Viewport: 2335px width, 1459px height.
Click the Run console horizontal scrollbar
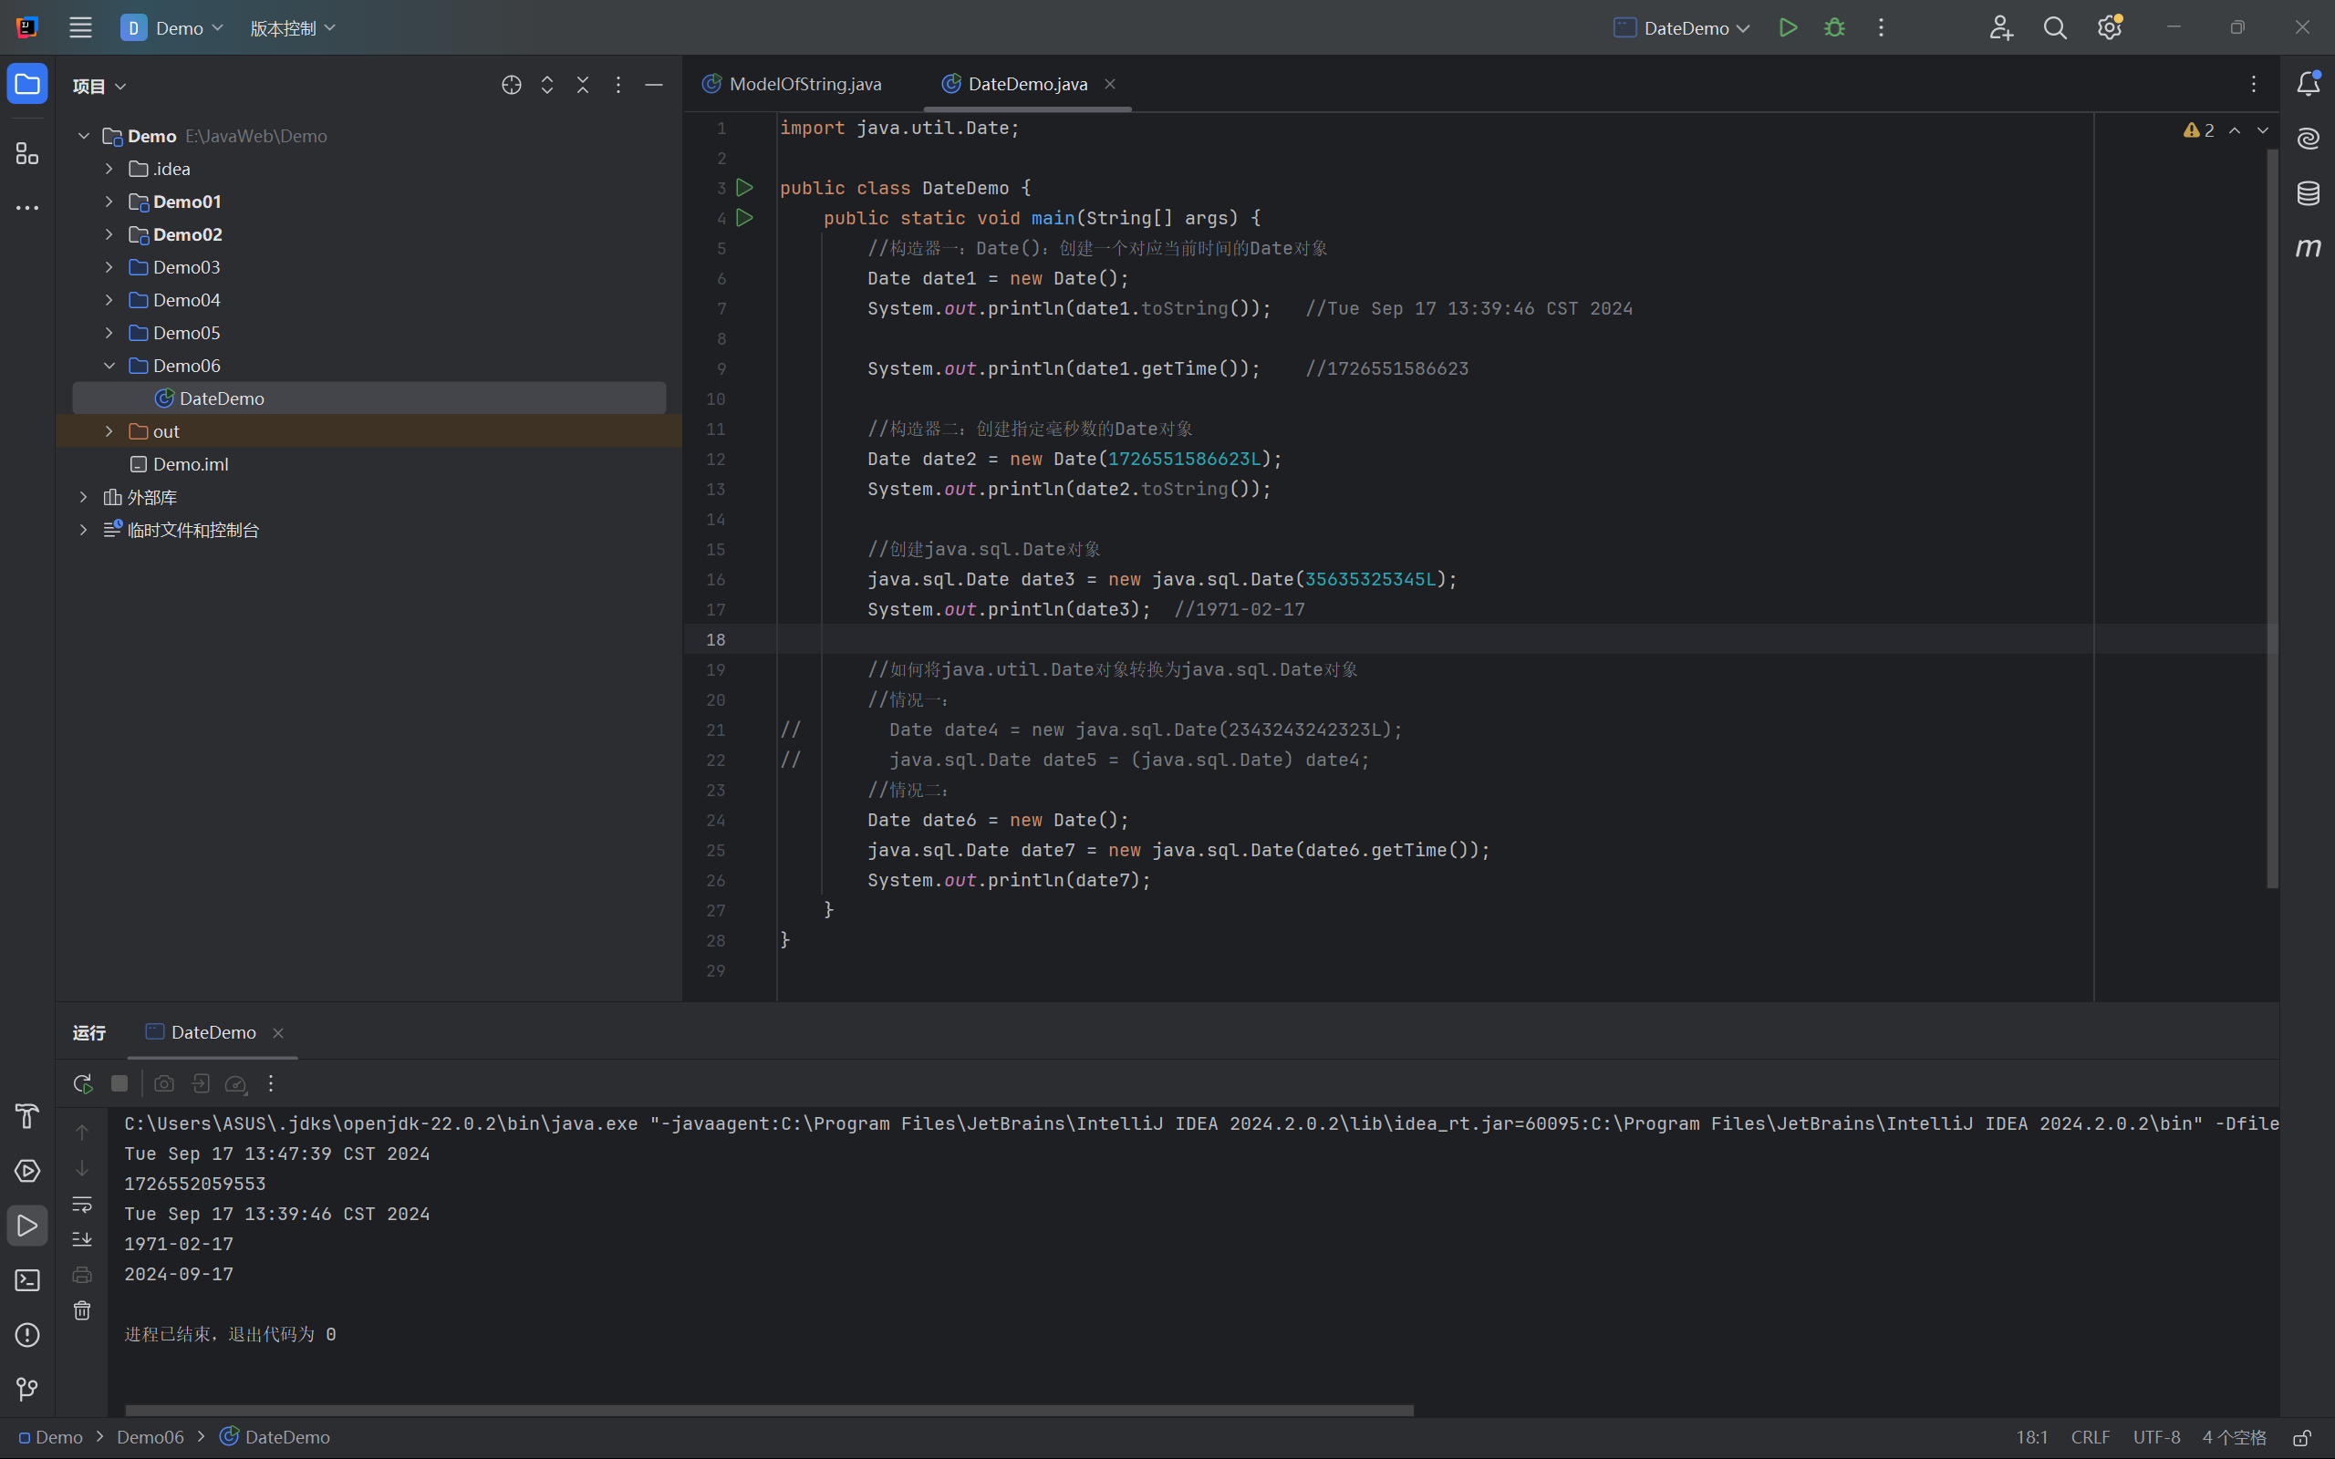(x=769, y=1410)
